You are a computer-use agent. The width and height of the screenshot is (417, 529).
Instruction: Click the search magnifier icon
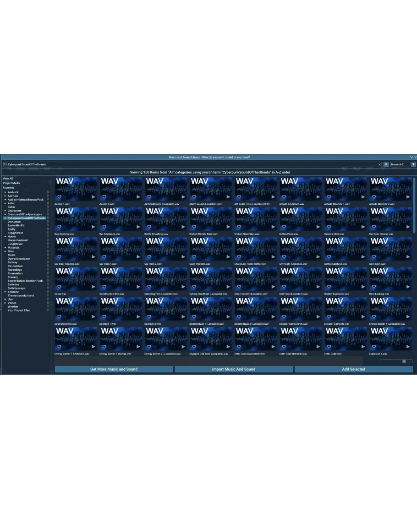click(x=5, y=164)
